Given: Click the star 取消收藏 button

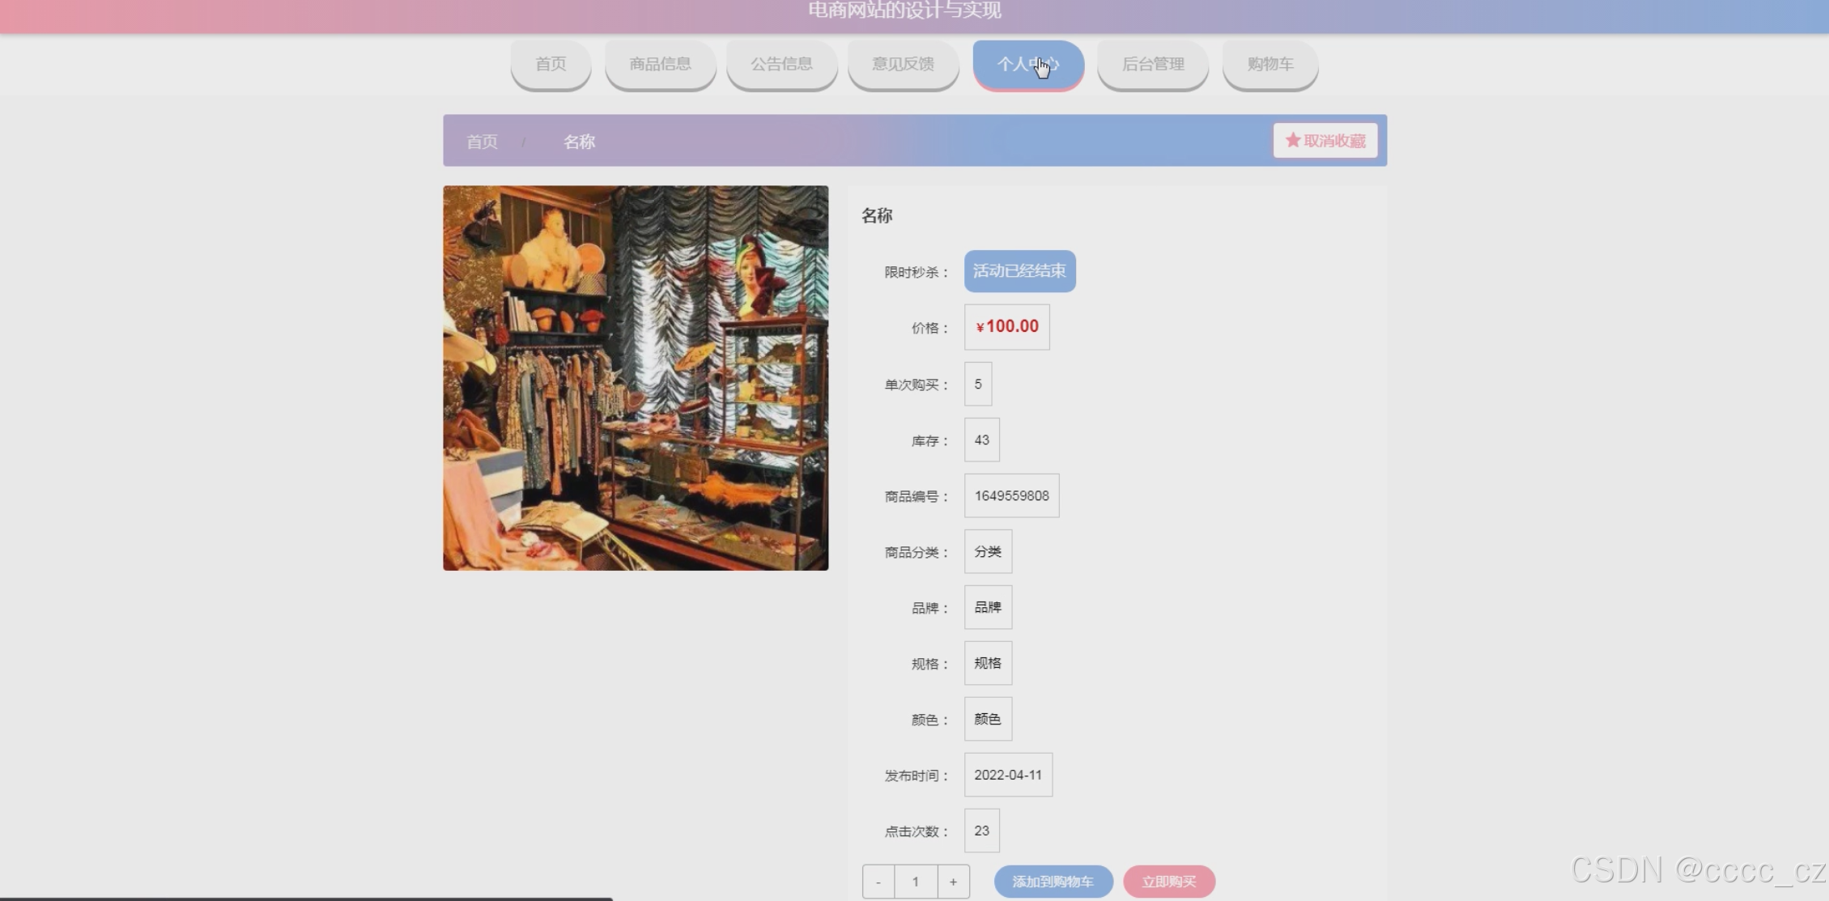Looking at the screenshot, I should click(x=1325, y=141).
